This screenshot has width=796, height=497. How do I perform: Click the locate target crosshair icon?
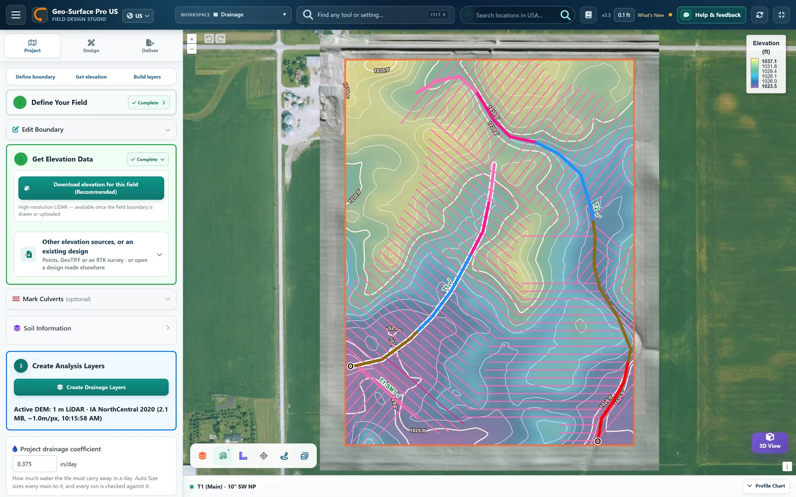click(x=264, y=456)
